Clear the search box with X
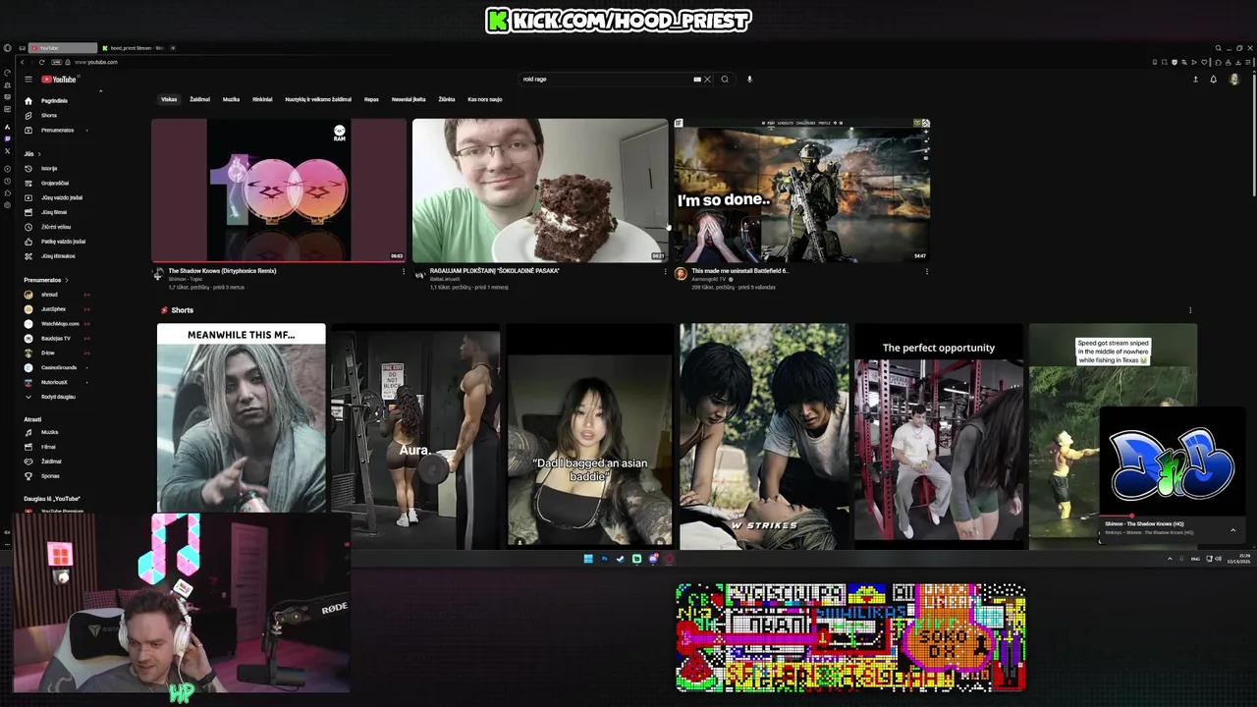1257x707 pixels. pyautogui.click(x=707, y=80)
